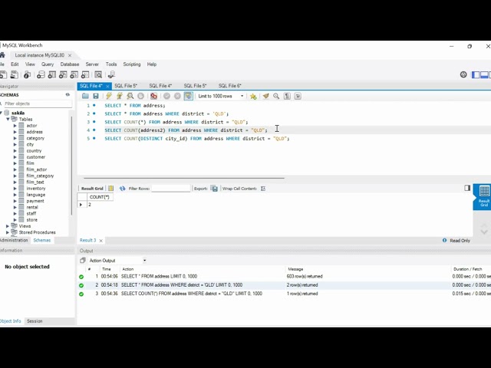Image resolution: width=491 pixels, height=368 pixels.
Task: Save query as favorite snippet star icon
Action: pyautogui.click(x=253, y=96)
